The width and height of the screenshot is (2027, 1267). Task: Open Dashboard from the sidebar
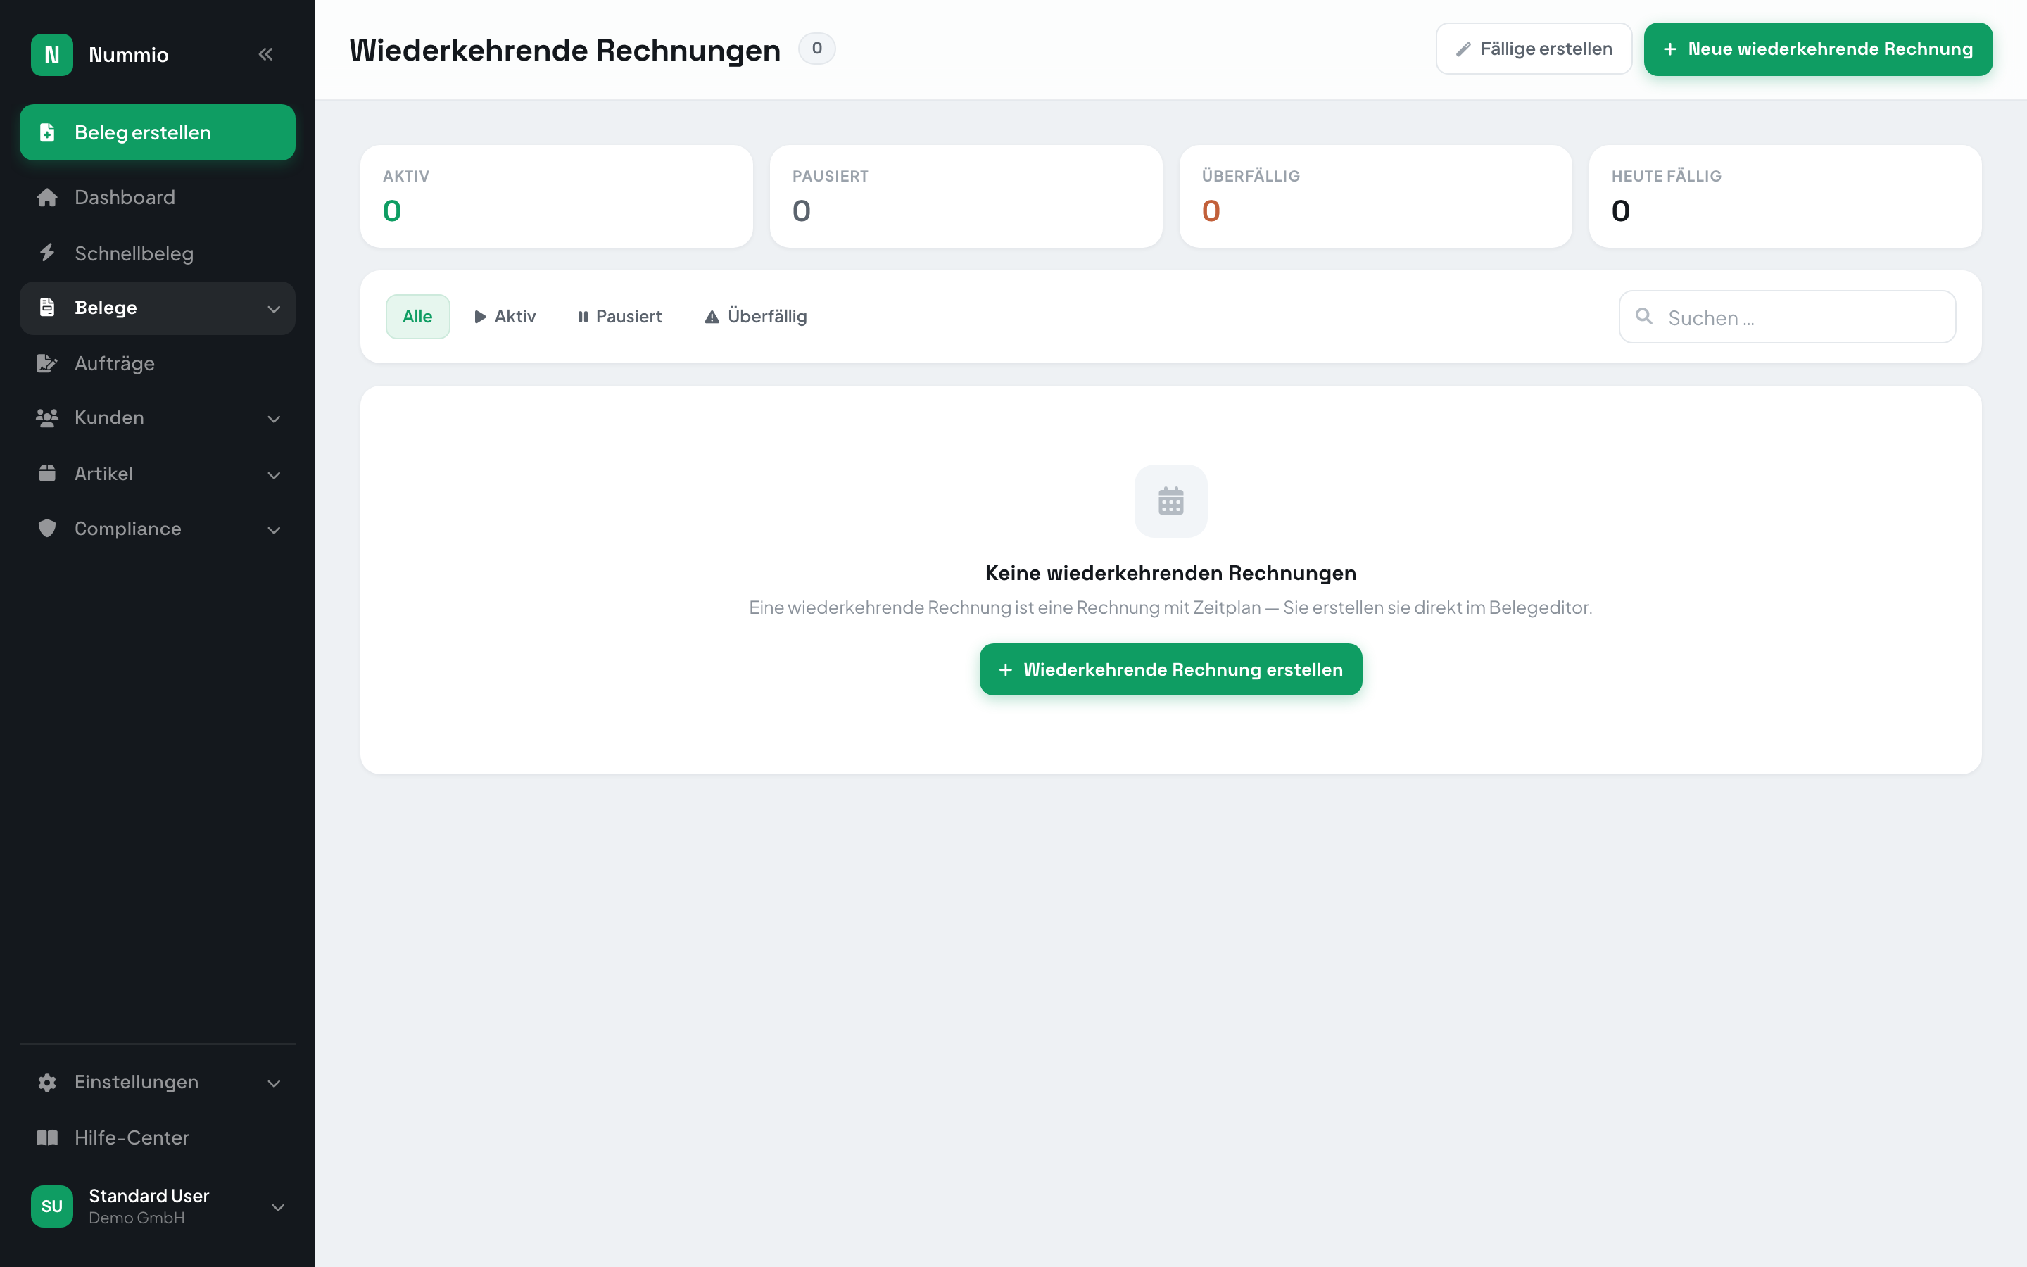pyautogui.click(x=158, y=197)
